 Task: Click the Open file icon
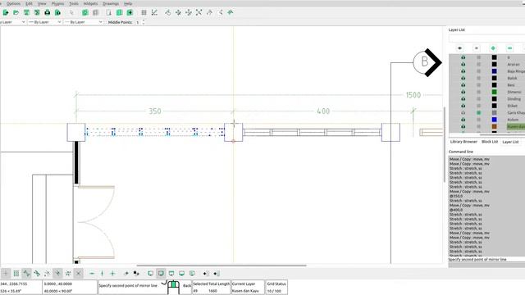pyautogui.click(x=16, y=13)
